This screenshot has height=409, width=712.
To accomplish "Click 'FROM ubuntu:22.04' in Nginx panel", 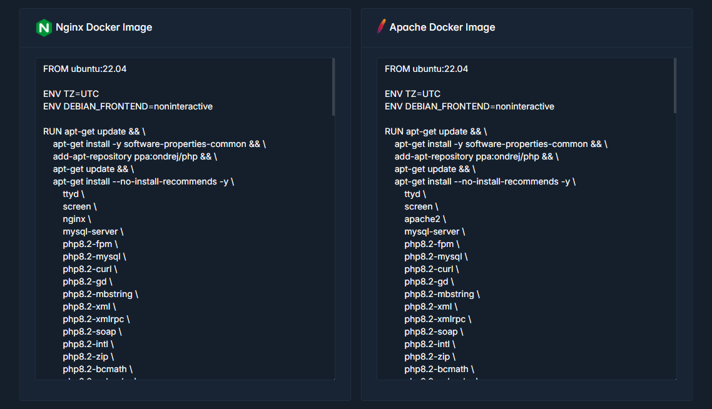I will [85, 69].
